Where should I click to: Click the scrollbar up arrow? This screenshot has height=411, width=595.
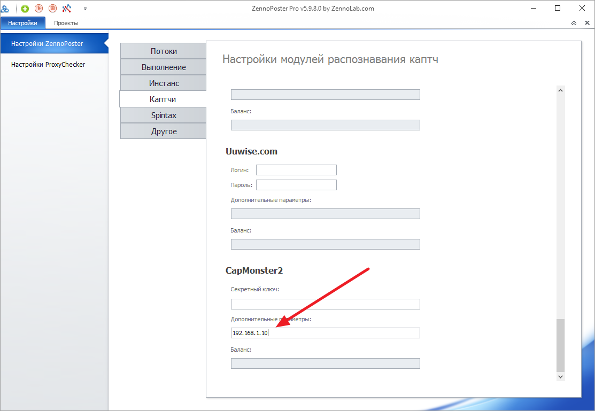[560, 90]
